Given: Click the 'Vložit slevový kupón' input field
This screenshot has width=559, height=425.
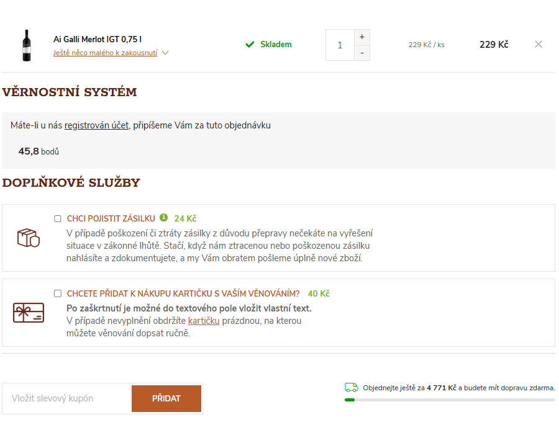Looking at the screenshot, I should [67, 398].
